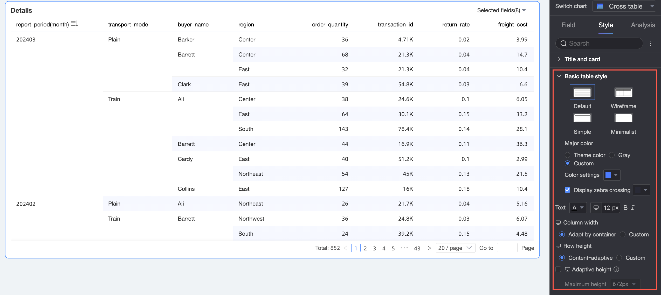Pick the Simple table style icon
The width and height of the screenshot is (661, 295).
(582, 118)
